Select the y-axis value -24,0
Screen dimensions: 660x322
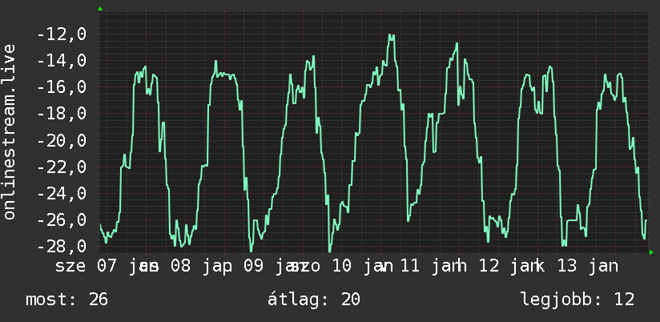click(x=62, y=193)
